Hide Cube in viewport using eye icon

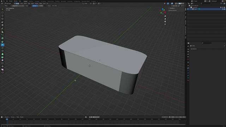click(x=222, y=9)
